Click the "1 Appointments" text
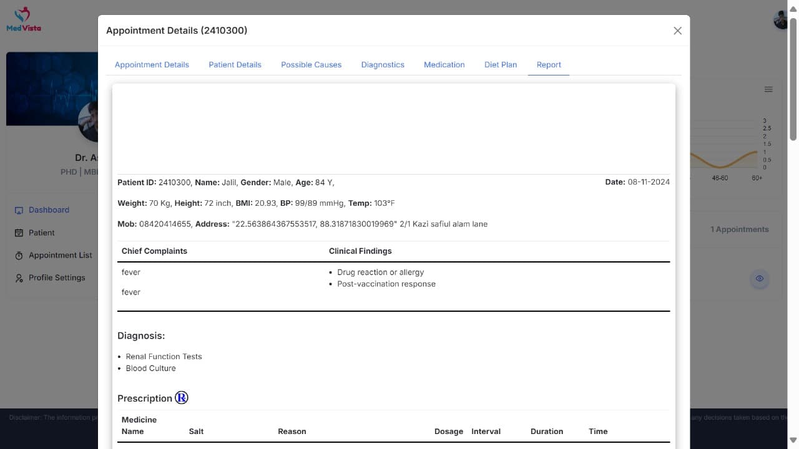 click(740, 229)
